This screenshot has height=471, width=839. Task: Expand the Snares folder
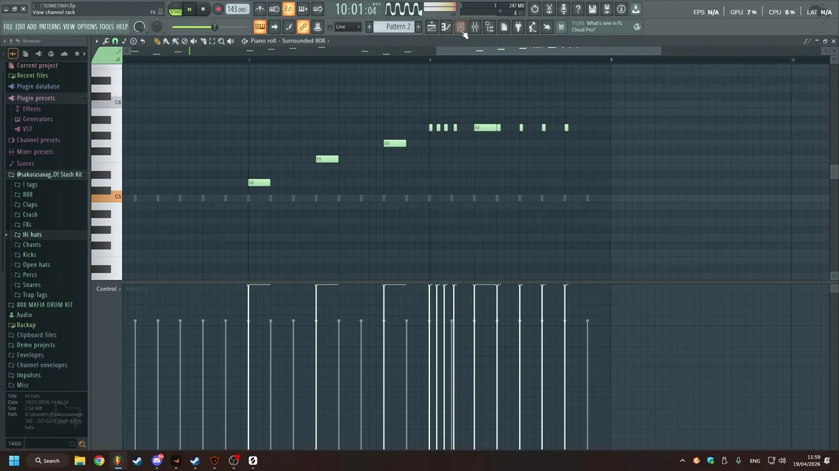31,285
